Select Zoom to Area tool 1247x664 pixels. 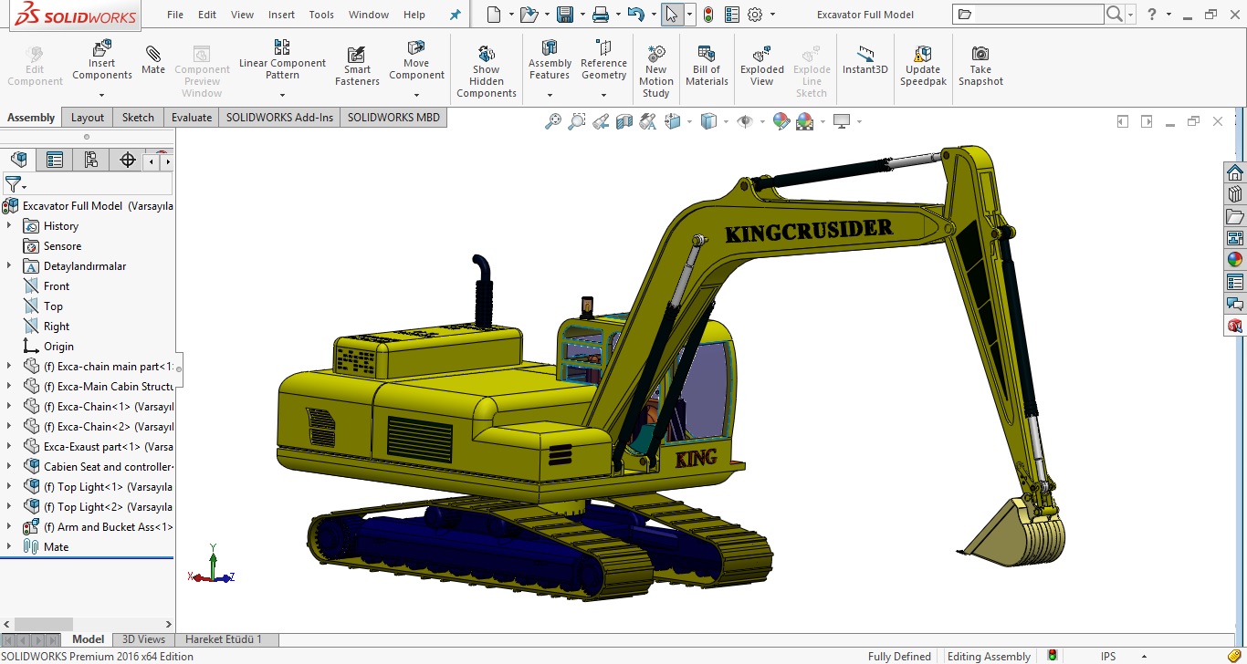click(x=577, y=121)
